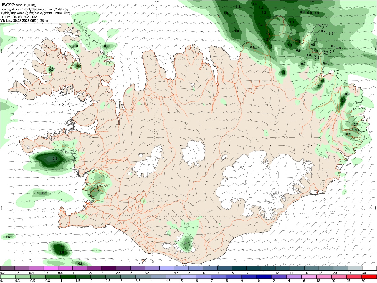Click the dusky purple snow swatch at 0.2
The width and height of the screenshot is (377, 283).
7,268
